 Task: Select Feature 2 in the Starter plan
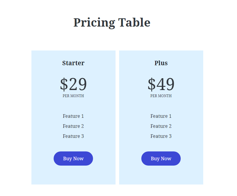tap(73, 126)
